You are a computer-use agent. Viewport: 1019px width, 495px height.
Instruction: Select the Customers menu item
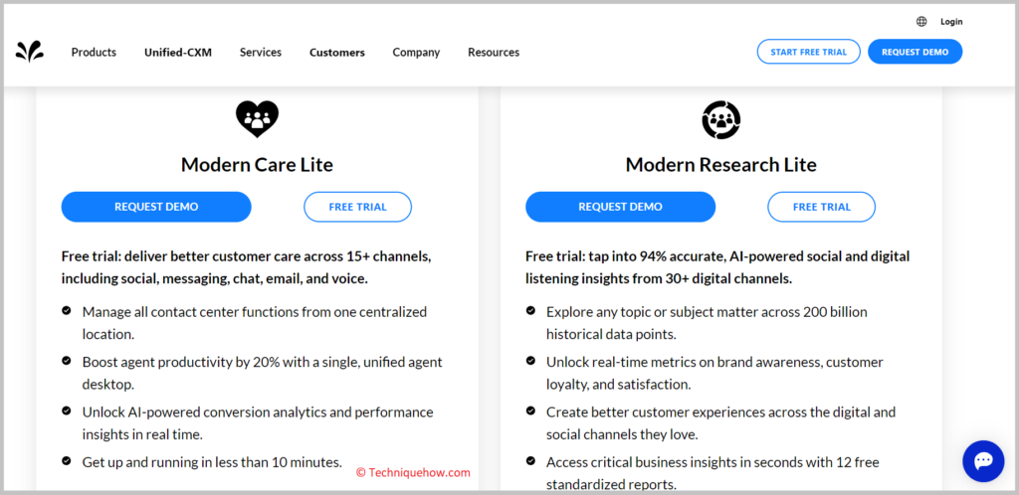coord(336,53)
